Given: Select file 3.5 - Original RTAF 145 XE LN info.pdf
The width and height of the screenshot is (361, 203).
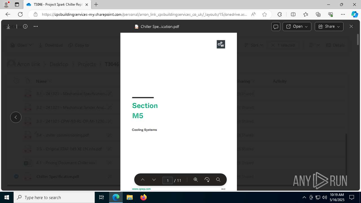Looking at the screenshot, I should 69,149.
